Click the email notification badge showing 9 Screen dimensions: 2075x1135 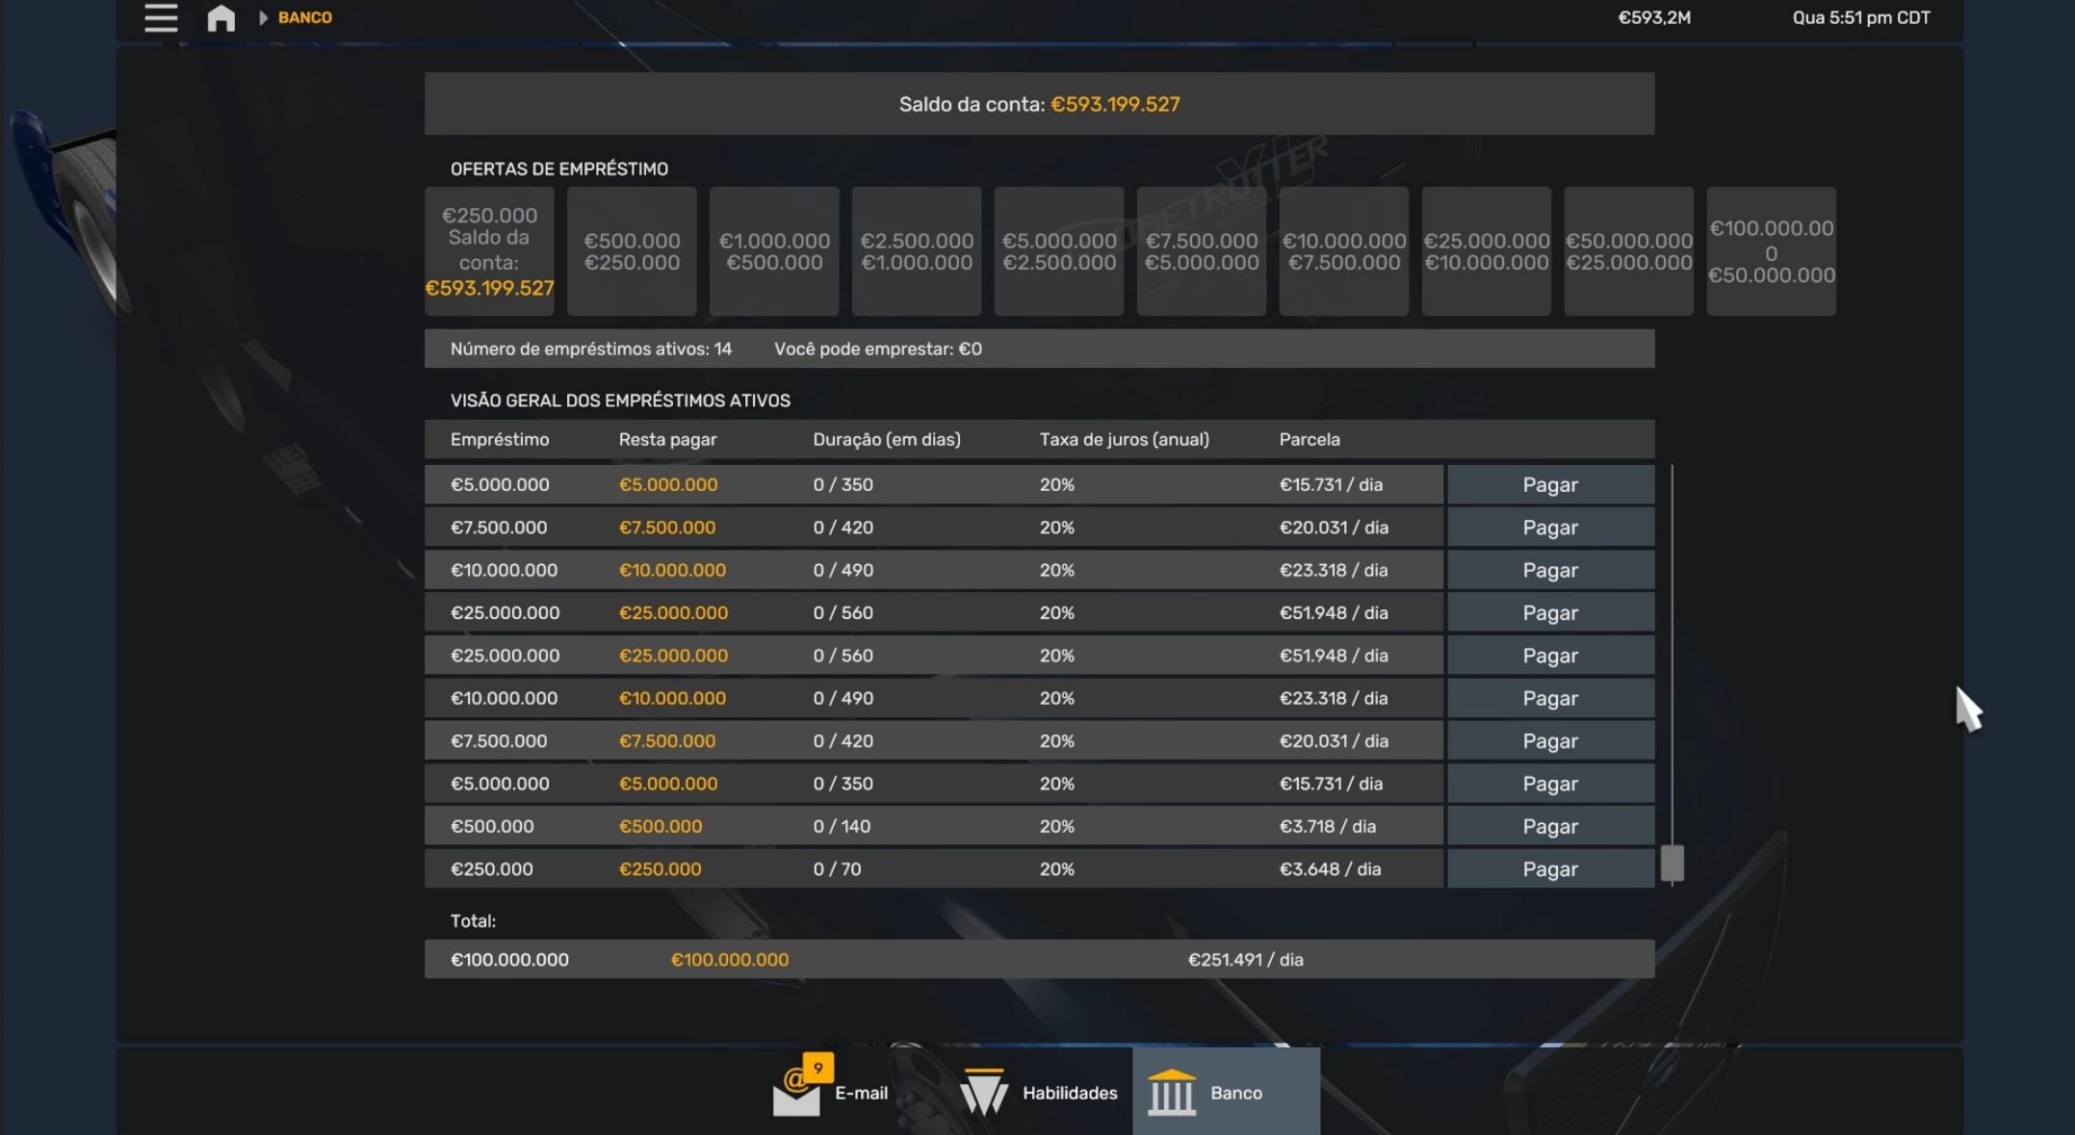(x=818, y=1068)
